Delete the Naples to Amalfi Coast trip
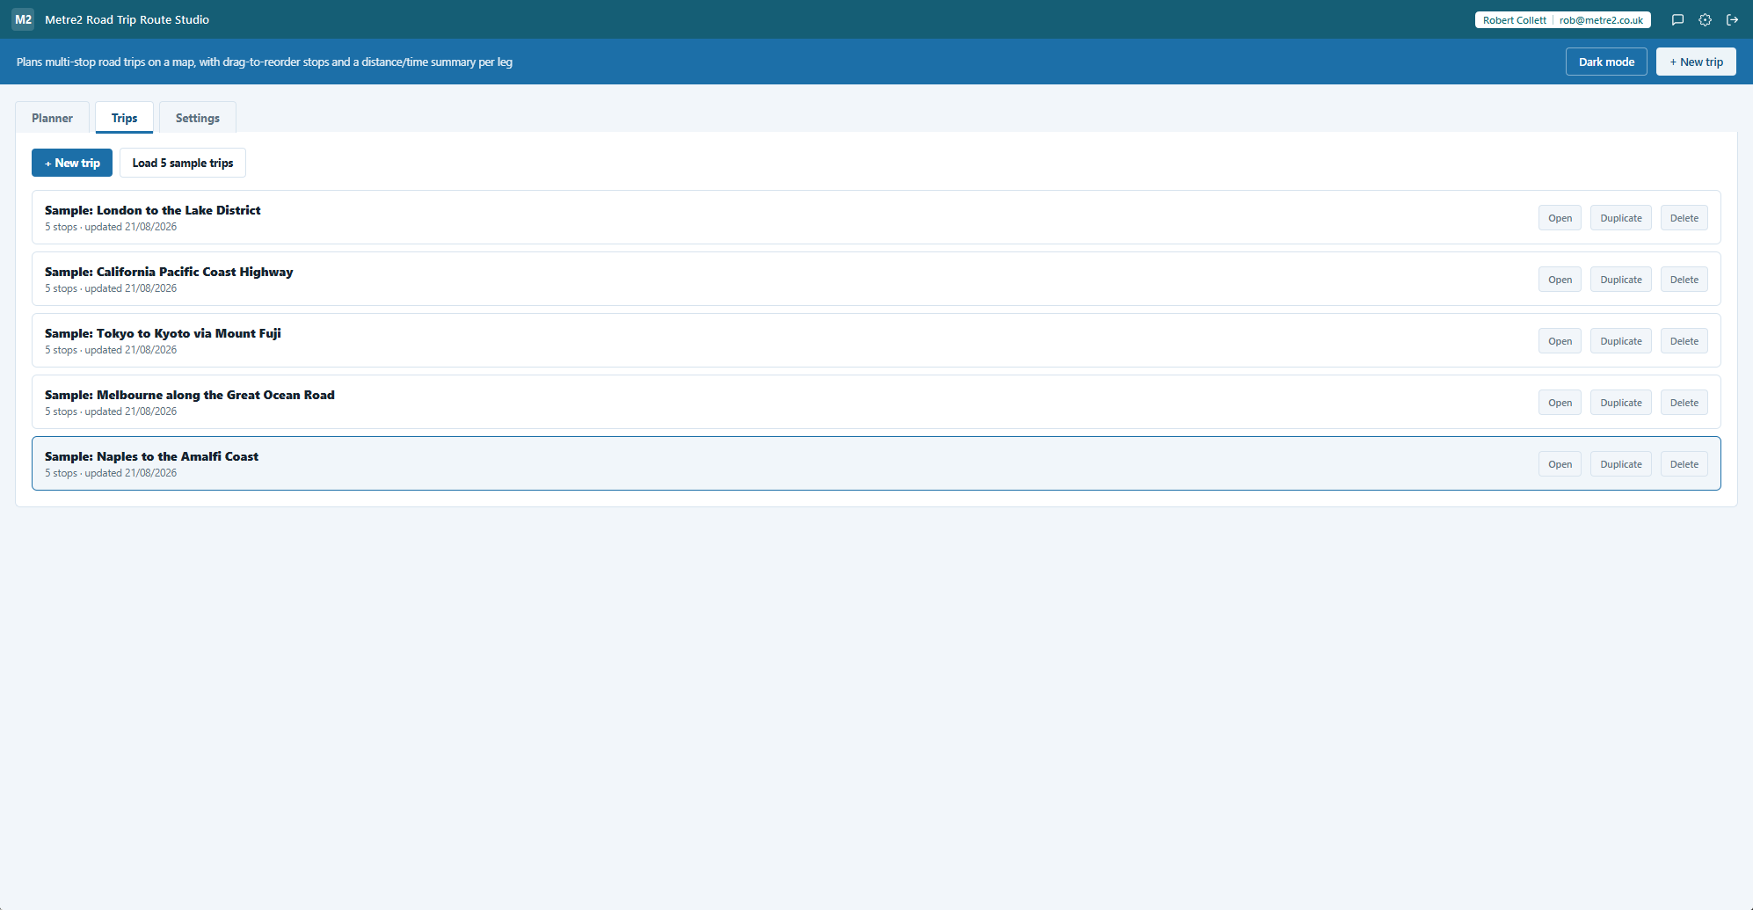 (1684, 464)
